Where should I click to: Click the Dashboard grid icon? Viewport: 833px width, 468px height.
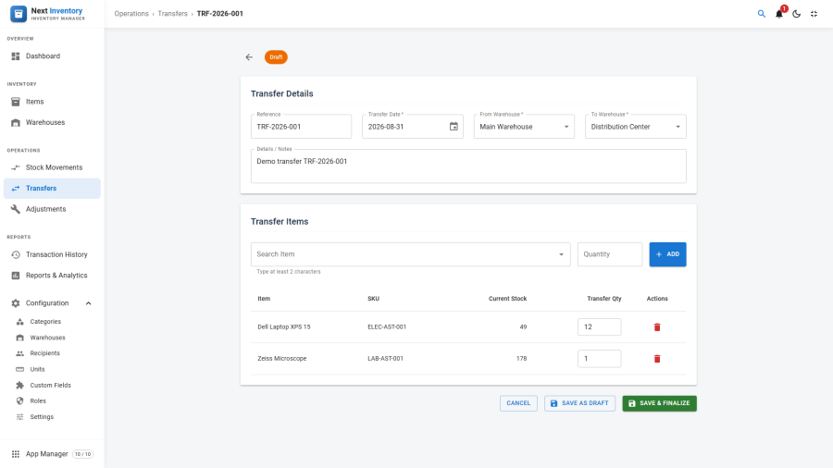[x=16, y=56]
